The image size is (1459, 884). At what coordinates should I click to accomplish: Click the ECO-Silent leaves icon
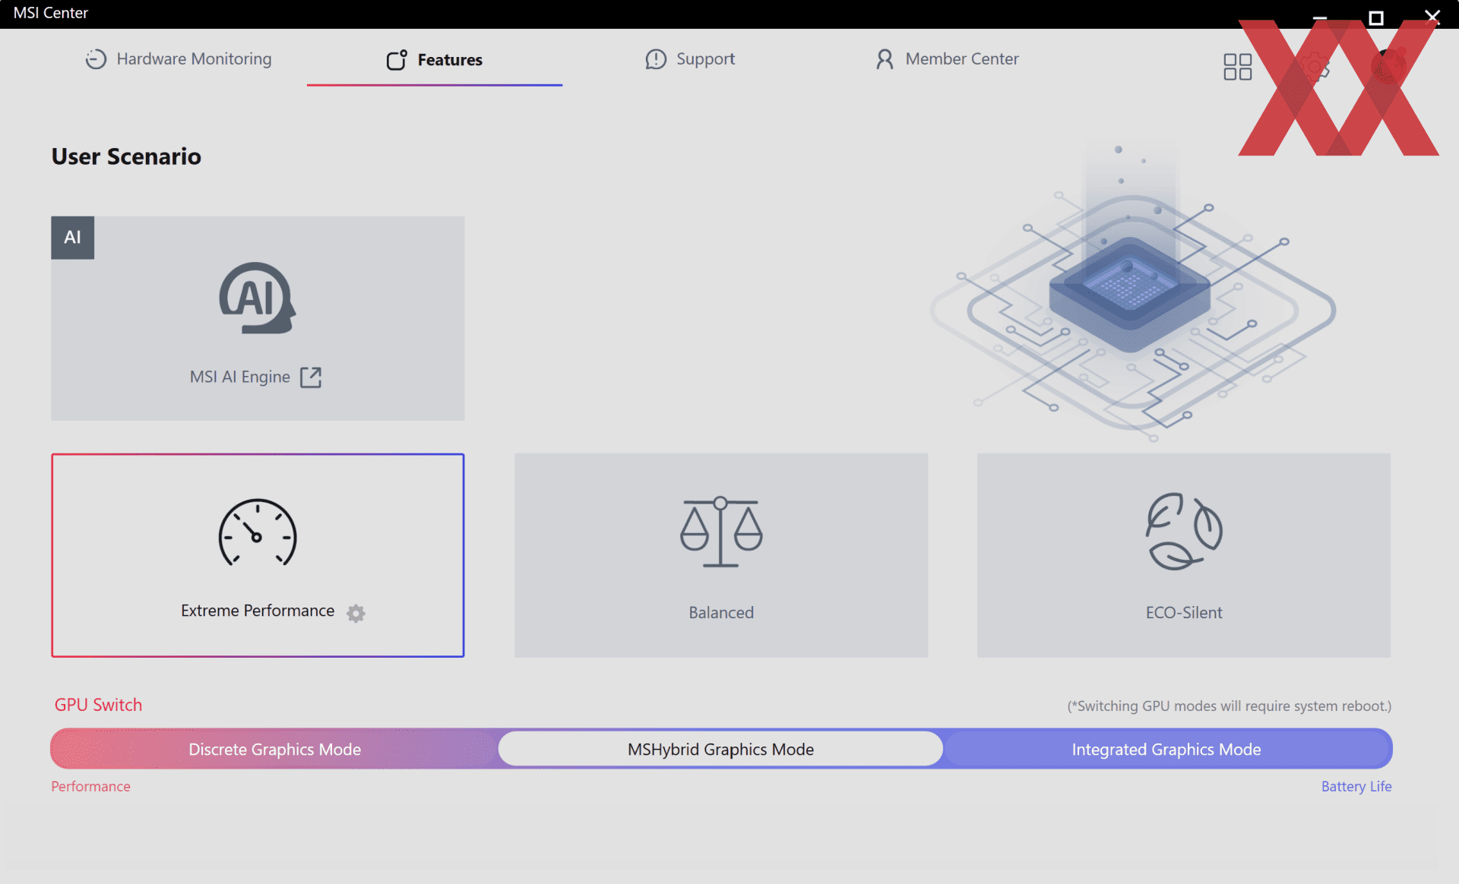pyautogui.click(x=1184, y=532)
